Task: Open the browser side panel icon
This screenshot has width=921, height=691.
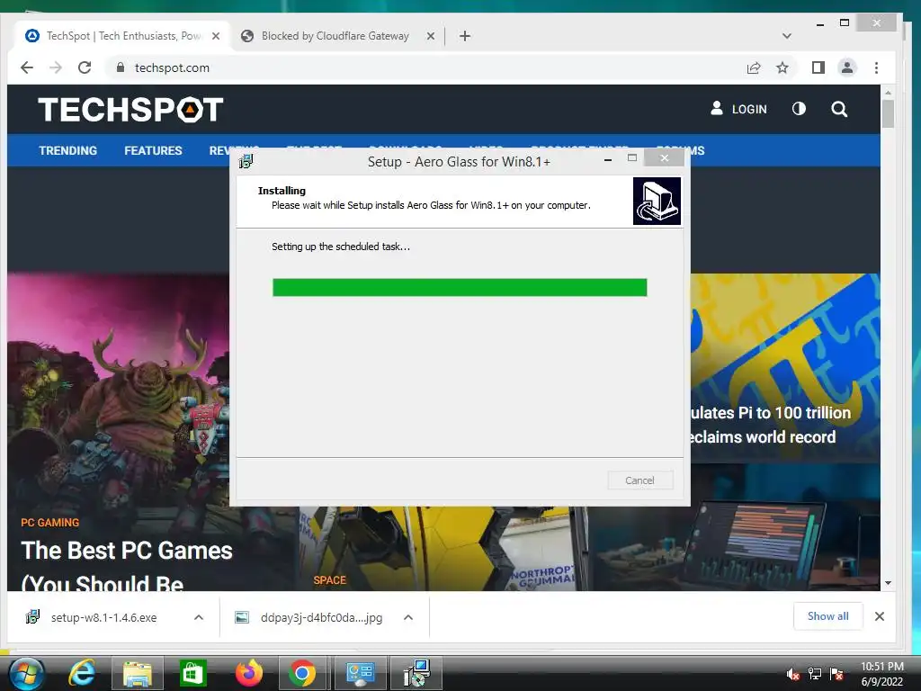Action: pyautogui.click(x=818, y=68)
